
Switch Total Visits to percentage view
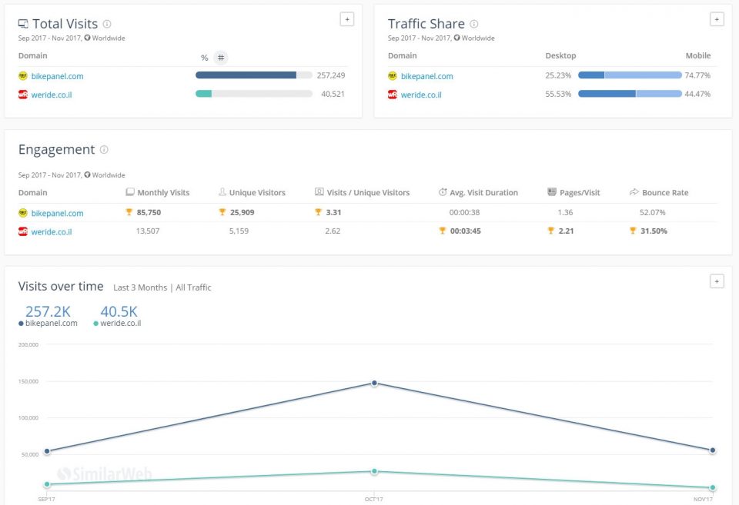coord(204,58)
